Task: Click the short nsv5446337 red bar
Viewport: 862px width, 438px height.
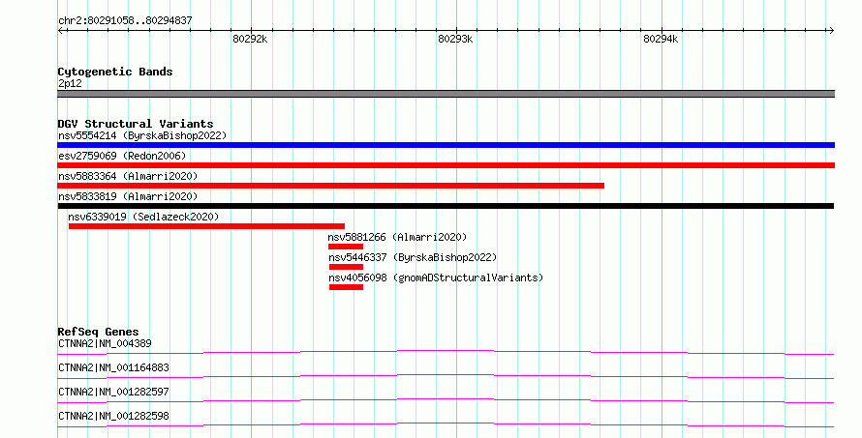Action: tap(347, 267)
